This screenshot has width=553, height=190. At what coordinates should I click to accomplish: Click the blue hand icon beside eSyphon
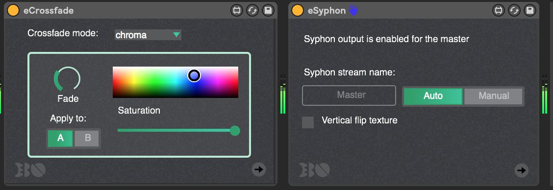coord(353,10)
